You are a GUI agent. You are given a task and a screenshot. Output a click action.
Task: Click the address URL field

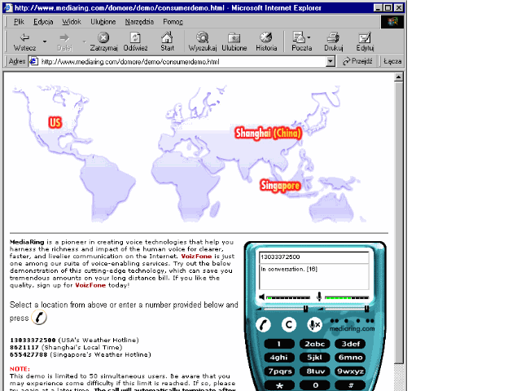(x=182, y=62)
